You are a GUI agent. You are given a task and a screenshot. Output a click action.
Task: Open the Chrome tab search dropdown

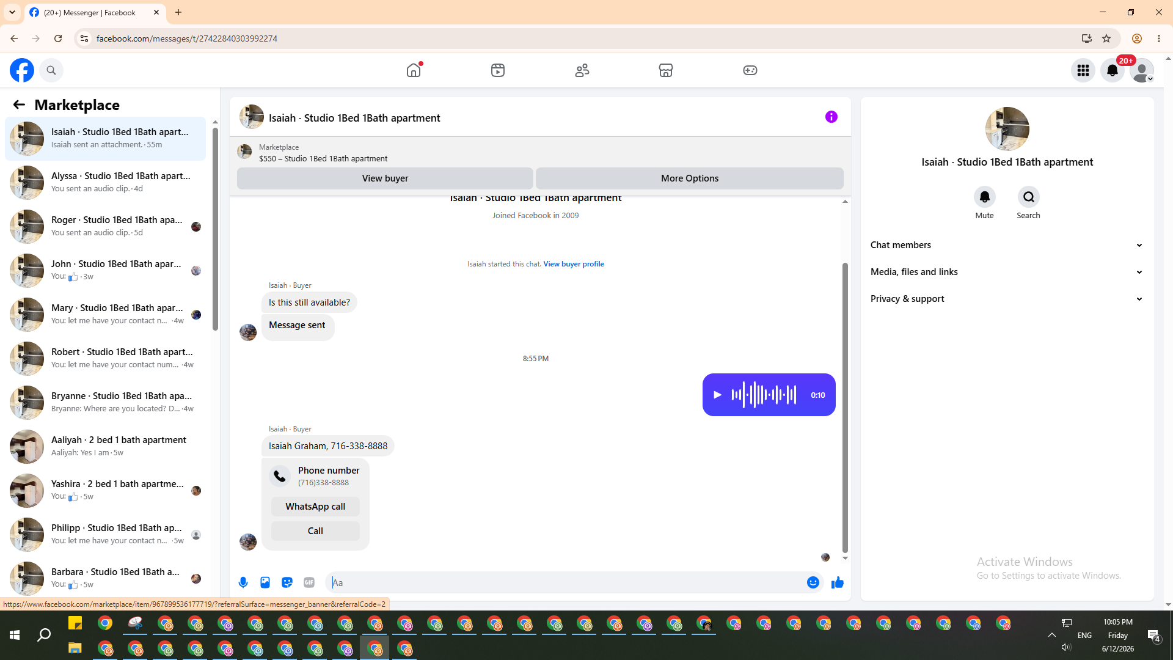tap(12, 12)
